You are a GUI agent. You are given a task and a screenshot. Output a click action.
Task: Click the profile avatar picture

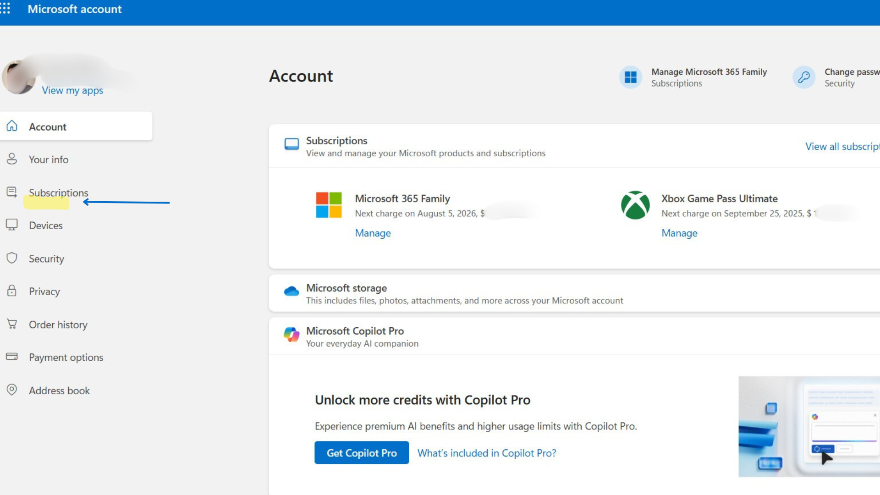[x=18, y=78]
